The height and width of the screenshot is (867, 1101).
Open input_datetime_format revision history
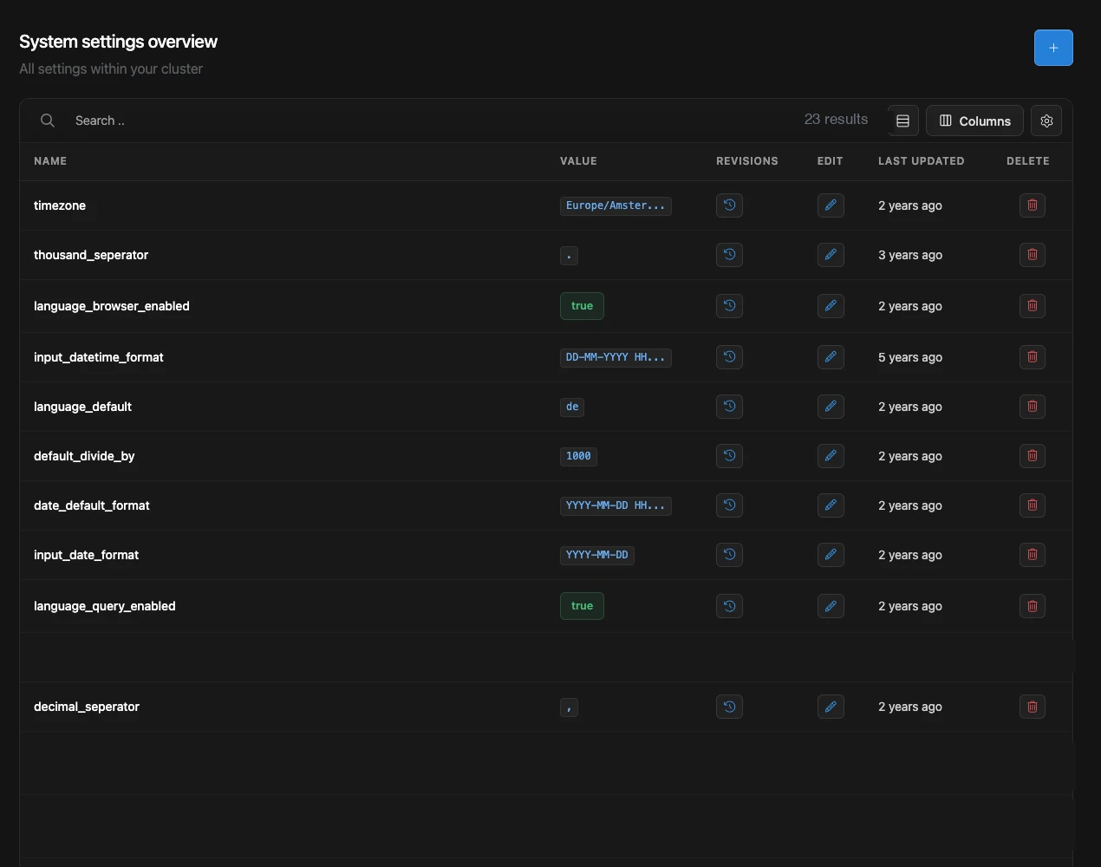(729, 357)
